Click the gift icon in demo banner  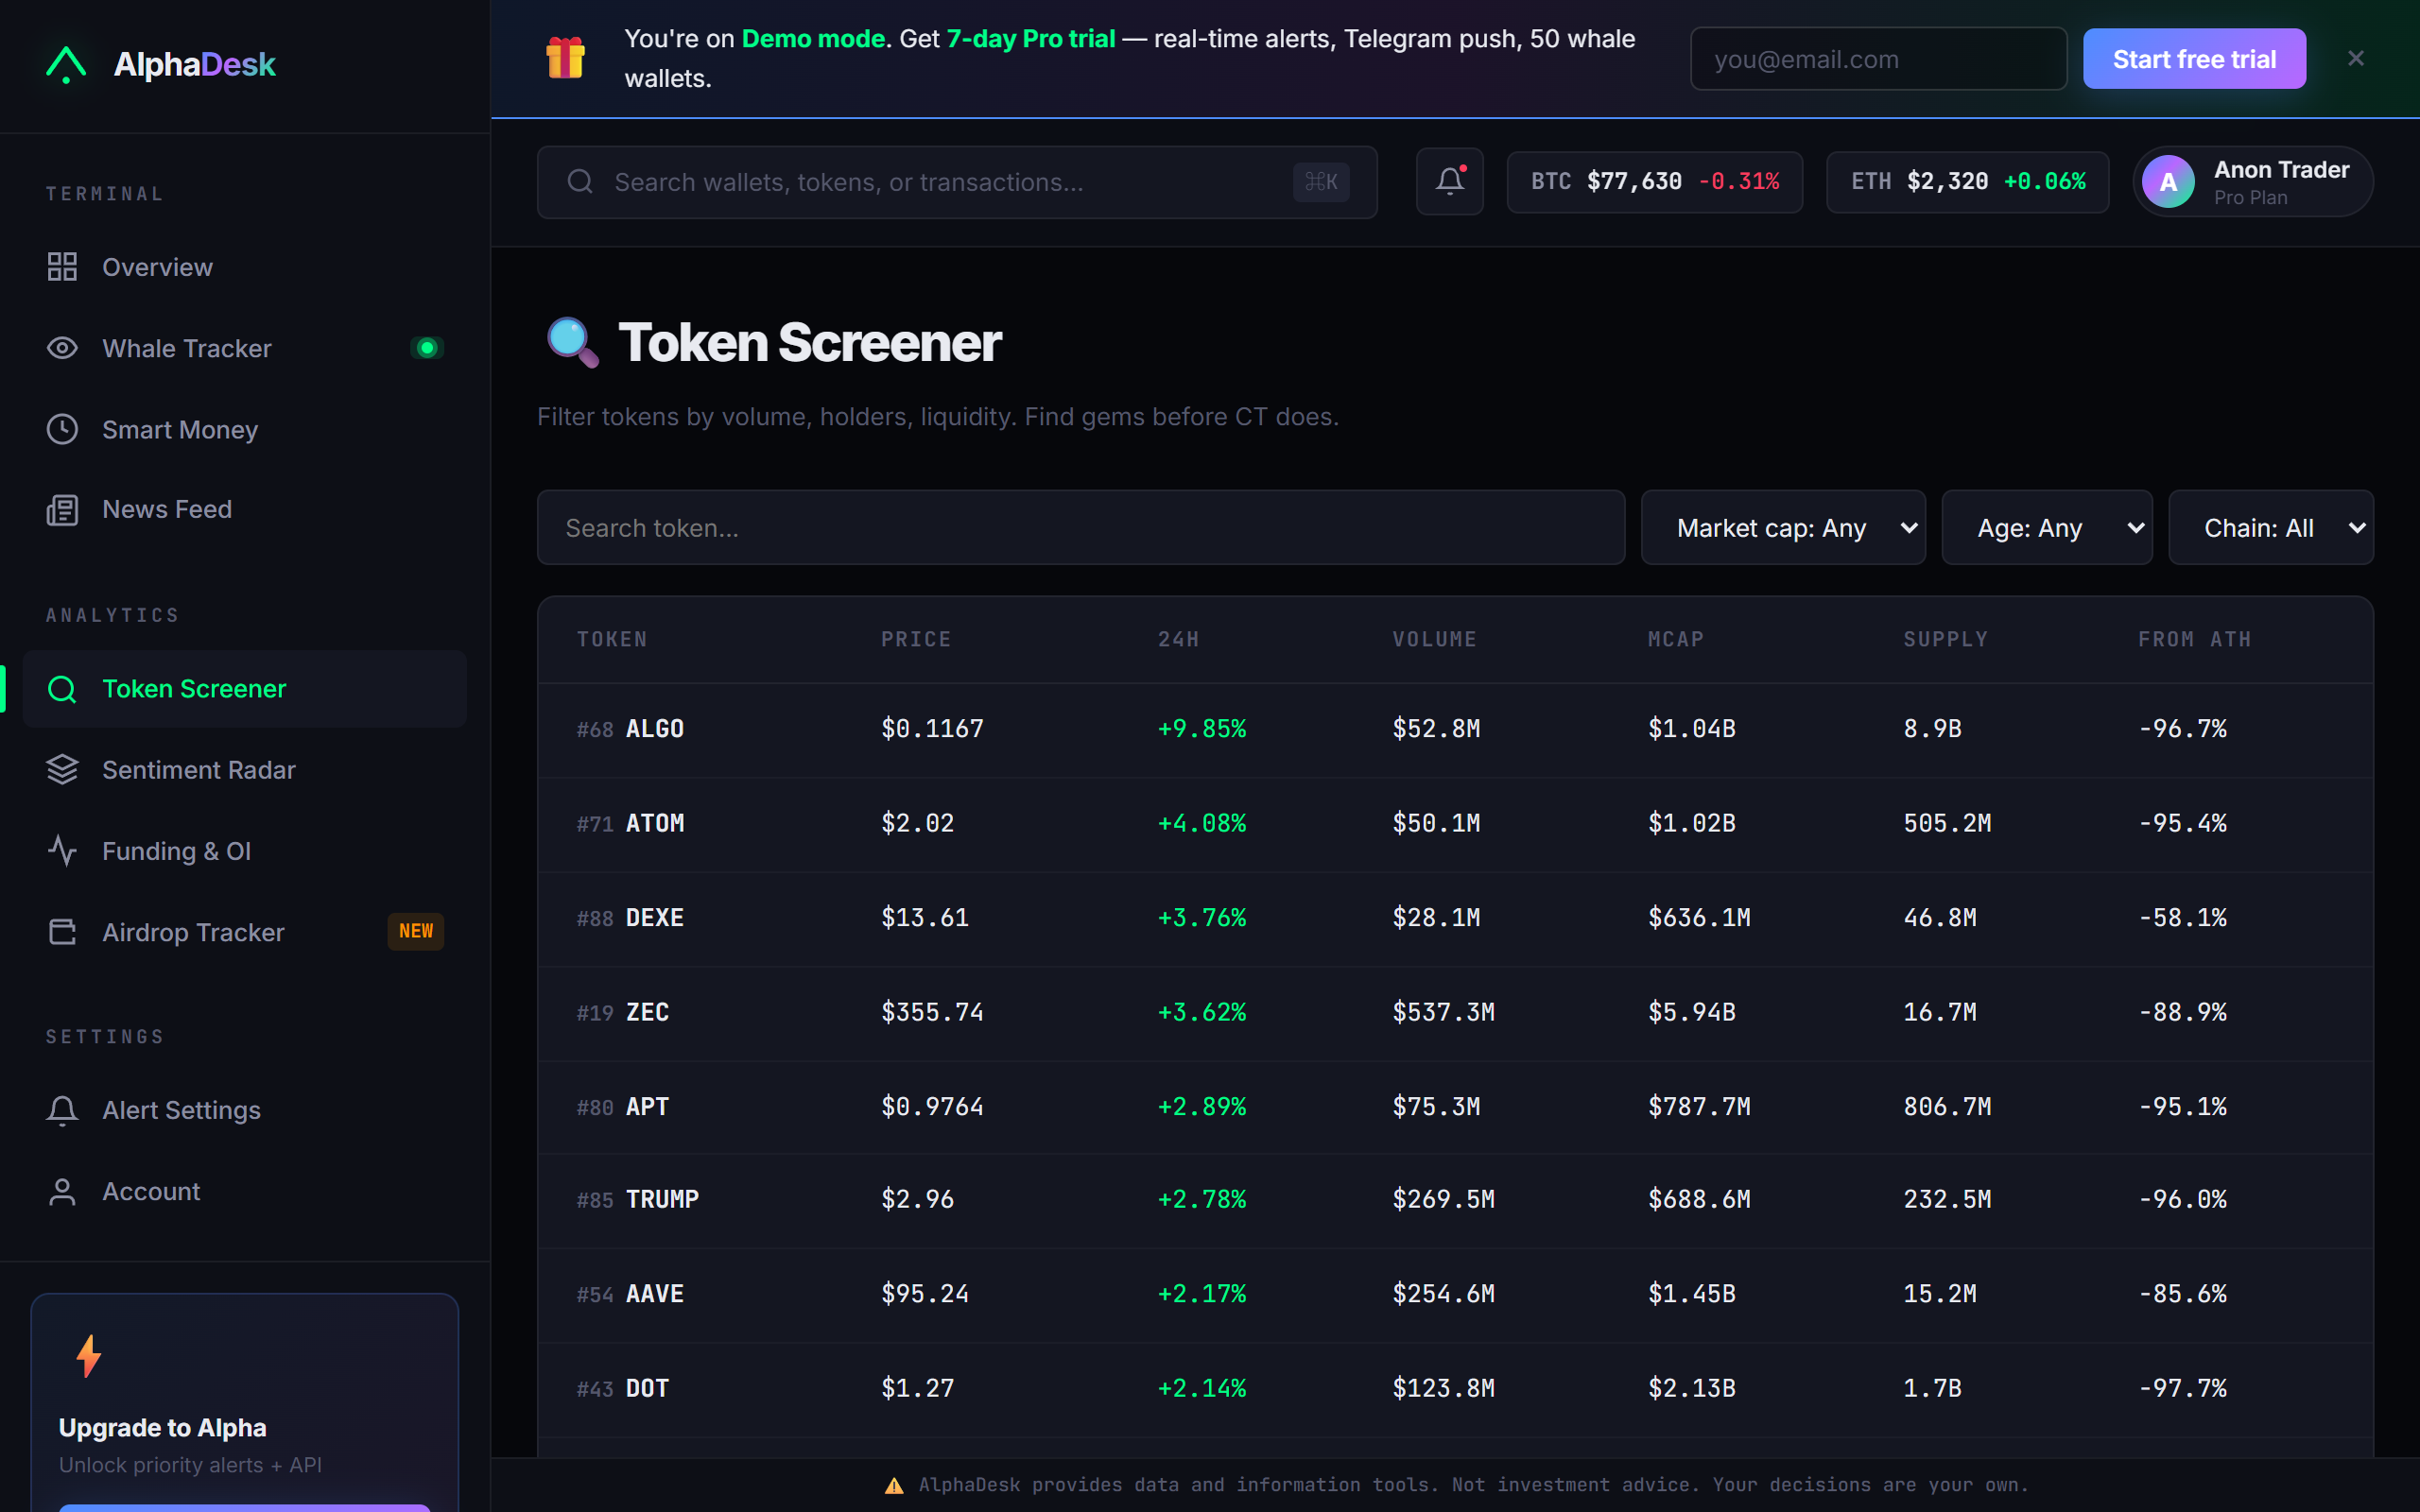(565, 58)
